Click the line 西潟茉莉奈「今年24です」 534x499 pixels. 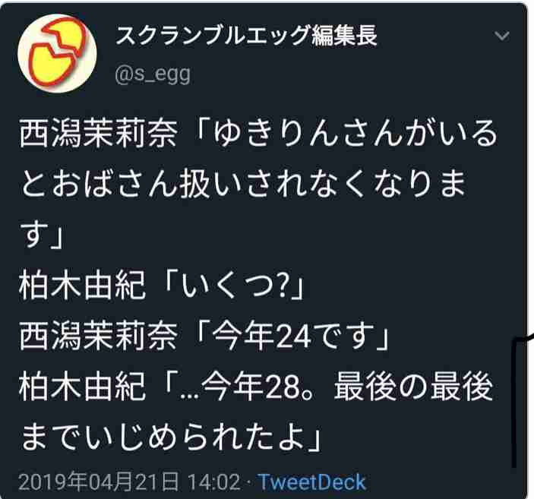(x=204, y=336)
